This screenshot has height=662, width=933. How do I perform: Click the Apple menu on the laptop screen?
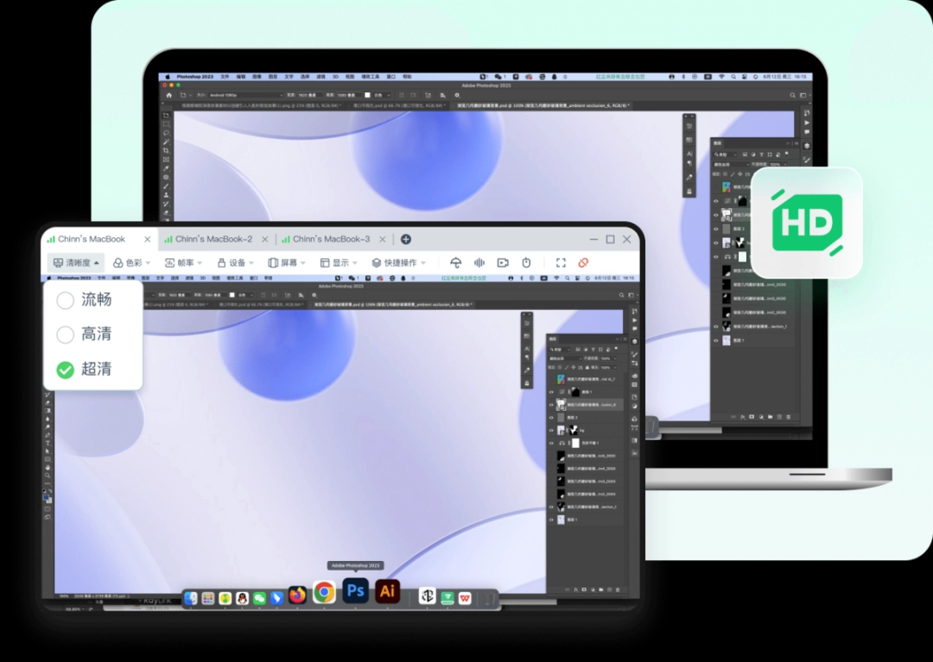(168, 77)
